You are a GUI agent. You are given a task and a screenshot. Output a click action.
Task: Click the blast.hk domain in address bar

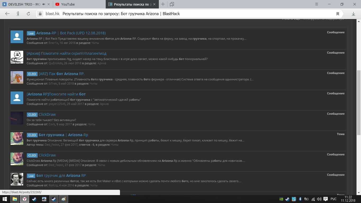tap(53, 14)
